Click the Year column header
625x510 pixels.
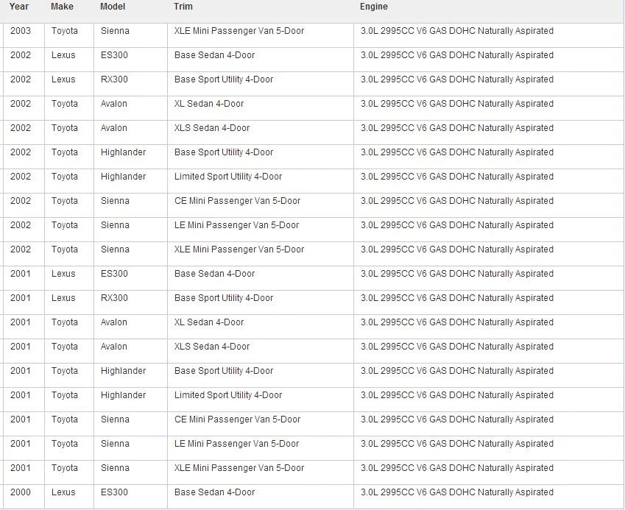19,7
